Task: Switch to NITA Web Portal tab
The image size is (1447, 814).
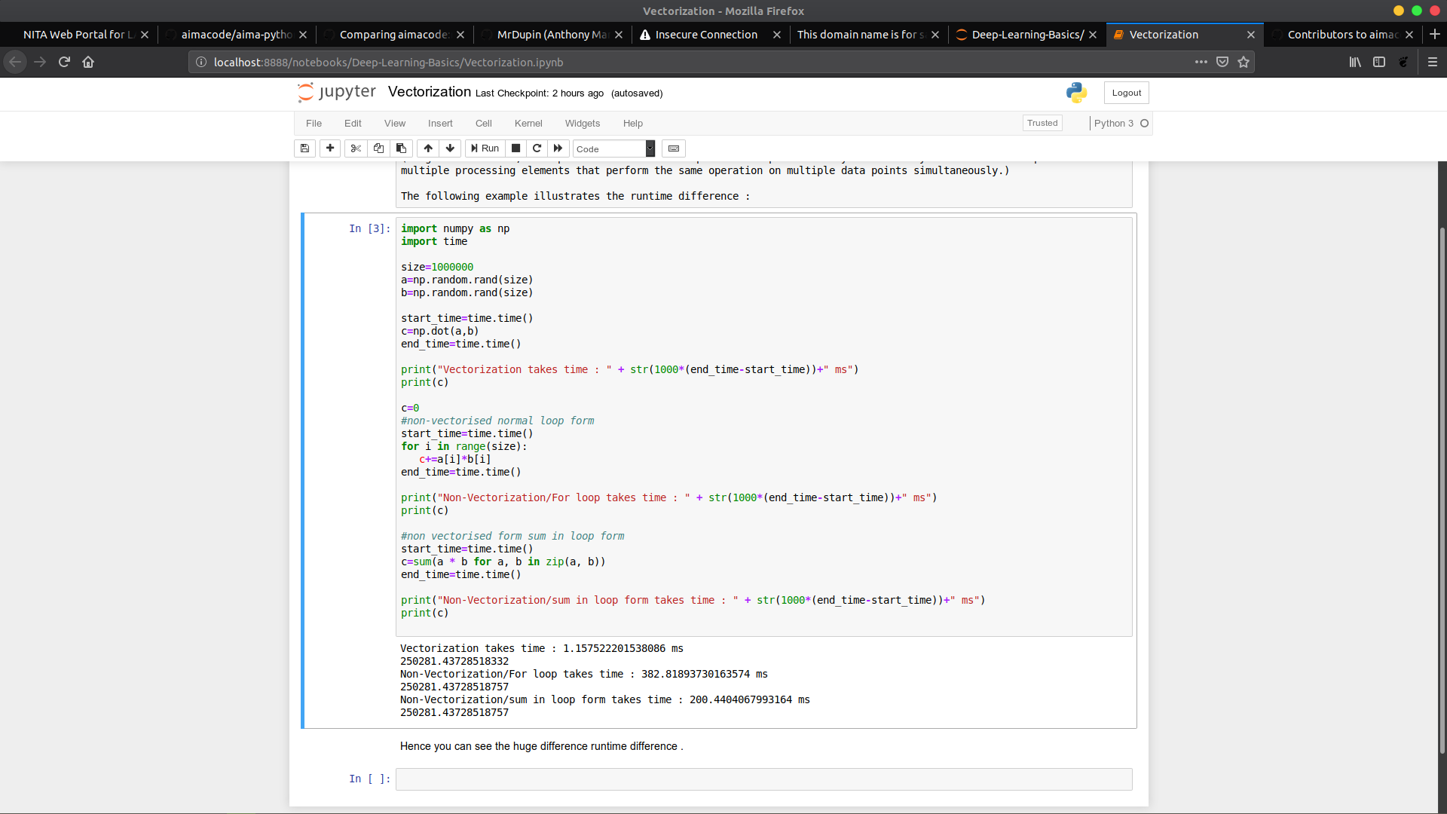Action: point(78,35)
